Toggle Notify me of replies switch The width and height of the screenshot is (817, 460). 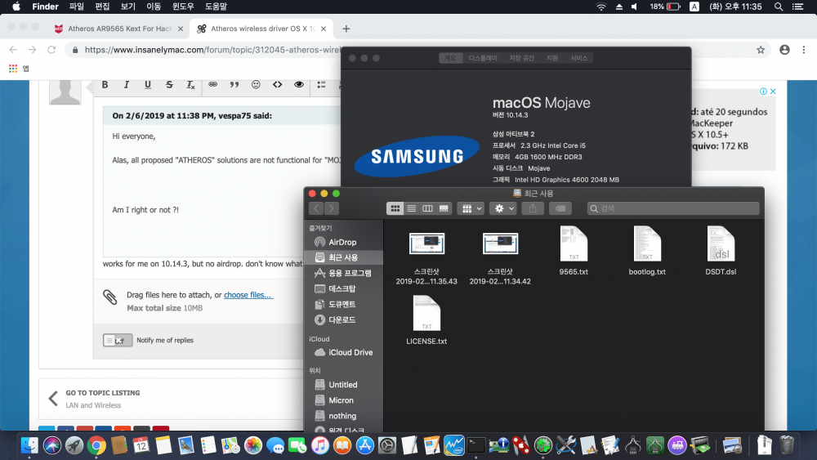point(117,340)
